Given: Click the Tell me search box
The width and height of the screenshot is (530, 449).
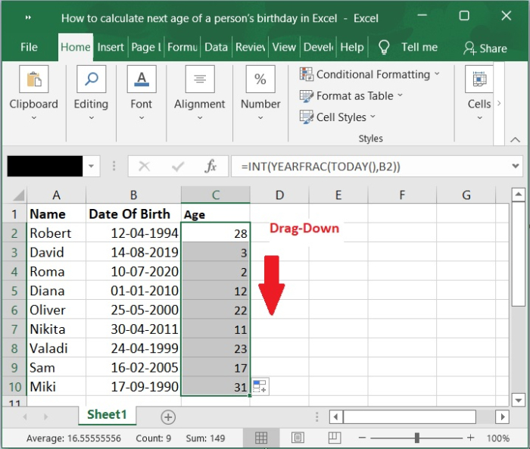Looking at the screenshot, I should [x=419, y=47].
